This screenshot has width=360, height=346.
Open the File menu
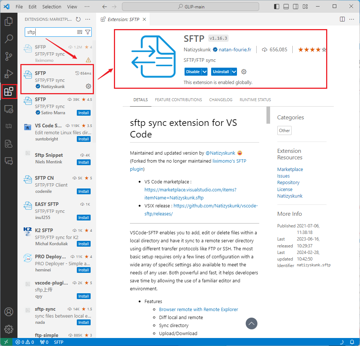(19, 7)
